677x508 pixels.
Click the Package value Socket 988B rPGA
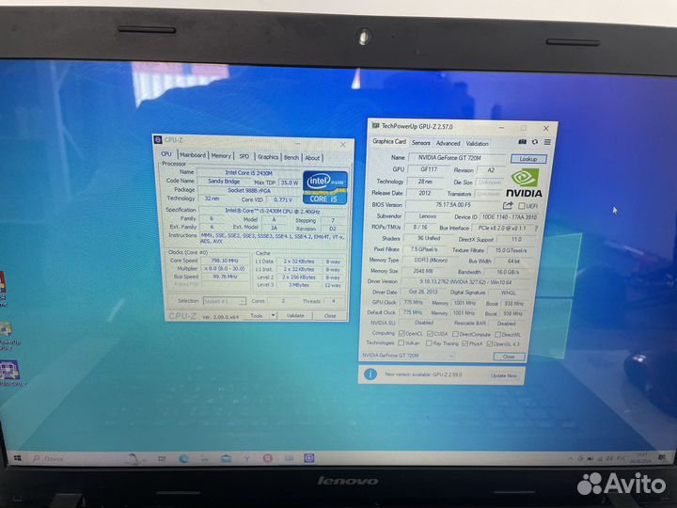point(249,190)
